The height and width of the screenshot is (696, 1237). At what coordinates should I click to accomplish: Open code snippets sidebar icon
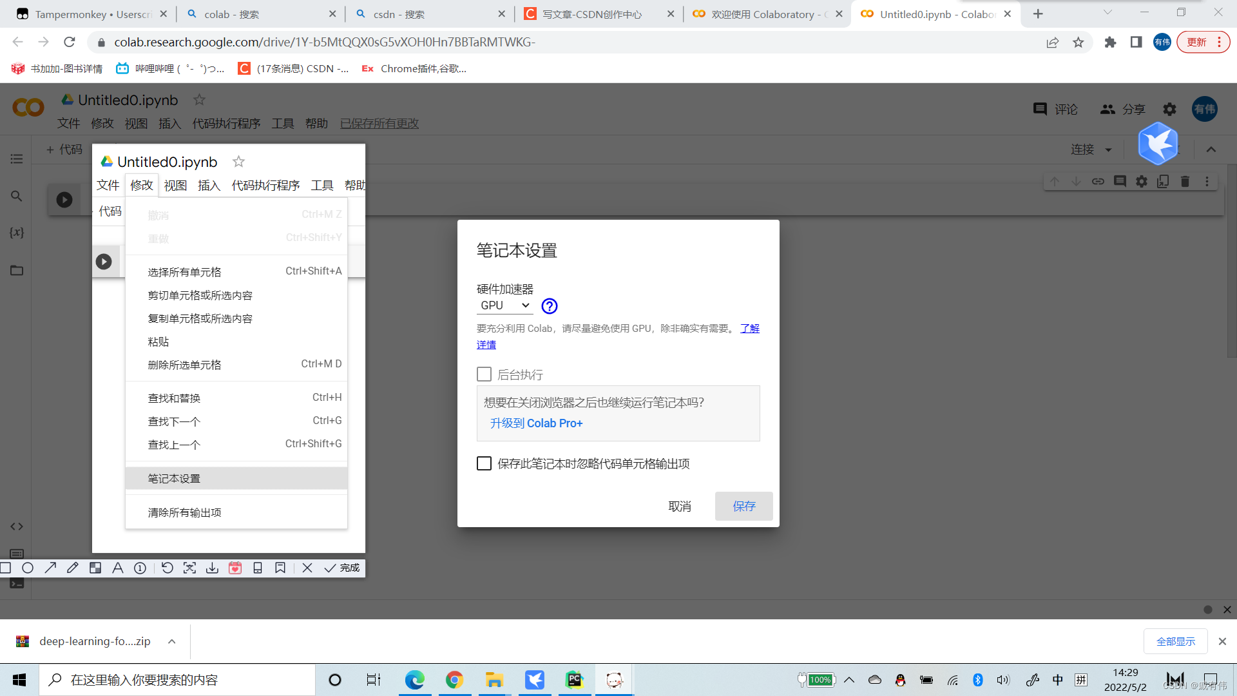[17, 527]
